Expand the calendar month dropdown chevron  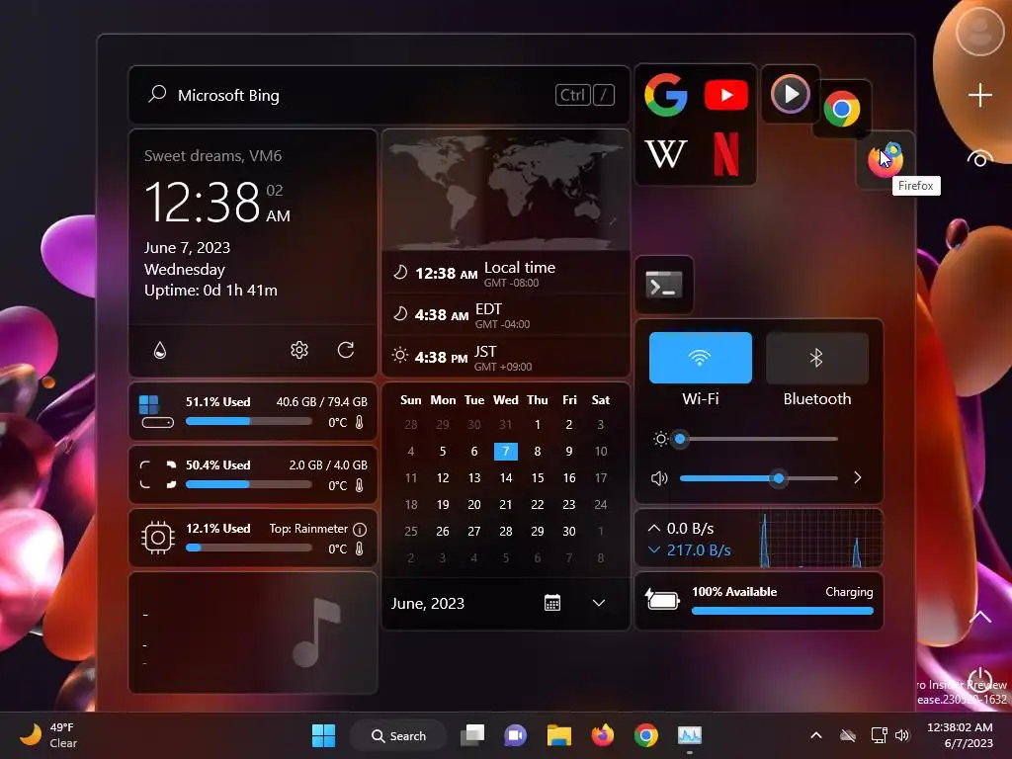599,603
